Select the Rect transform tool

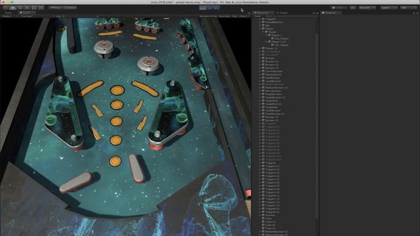33,8
